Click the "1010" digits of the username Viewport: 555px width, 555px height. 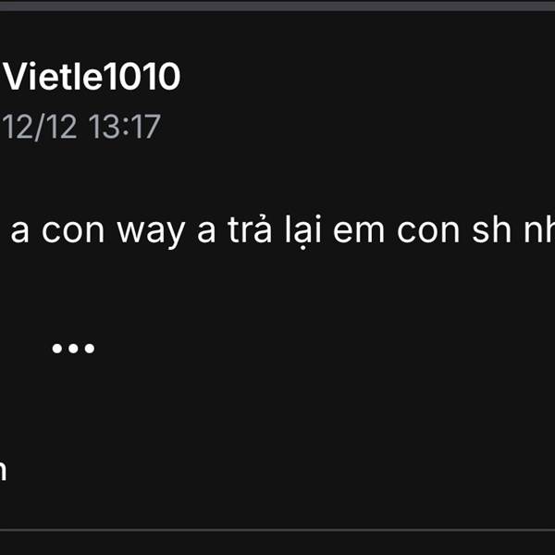(x=143, y=77)
